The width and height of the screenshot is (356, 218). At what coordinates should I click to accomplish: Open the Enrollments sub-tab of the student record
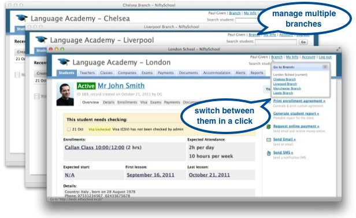[127, 102]
